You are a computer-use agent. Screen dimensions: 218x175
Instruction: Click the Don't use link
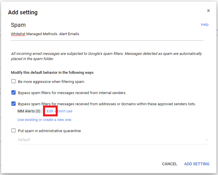coord(65,111)
